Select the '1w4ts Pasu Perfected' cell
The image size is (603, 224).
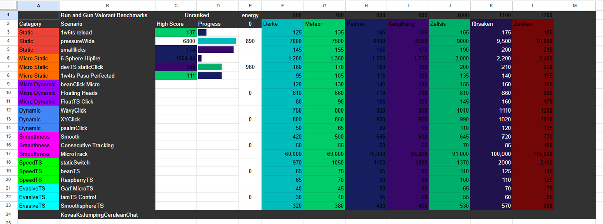pyautogui.click(x=107, y=75)
